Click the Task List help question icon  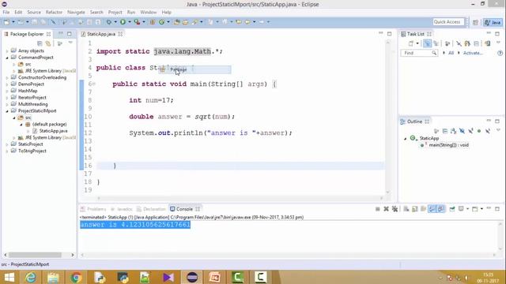coord(500,53)
